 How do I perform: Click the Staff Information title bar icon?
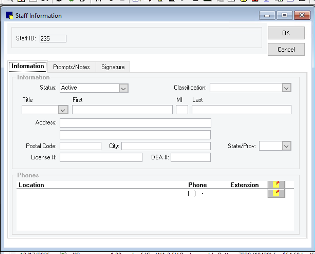click(9, 16)
